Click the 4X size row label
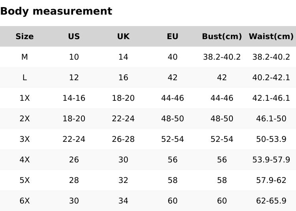The image size is (296, 211). tap(24, 160)
